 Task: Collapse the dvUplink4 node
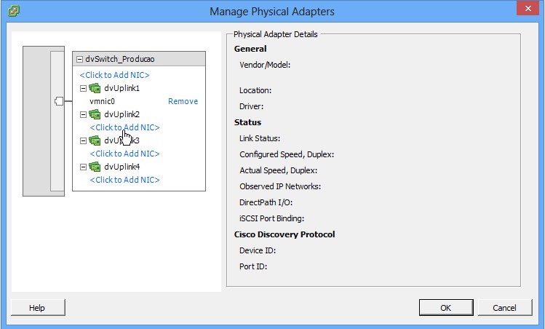pyautogui.click(x=84, y=167)
